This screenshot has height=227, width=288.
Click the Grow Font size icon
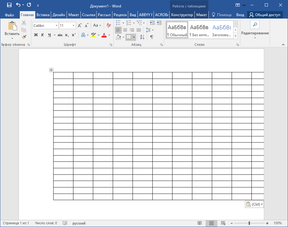[x=80, y=25]
